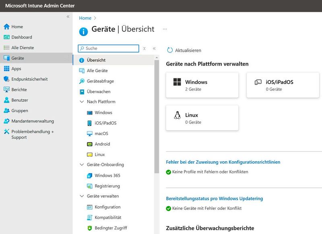The width and height of the screenshot is (322, 234).
Task: Click the submenu vertical scrollbar thumb
Action: pos(157,117)
